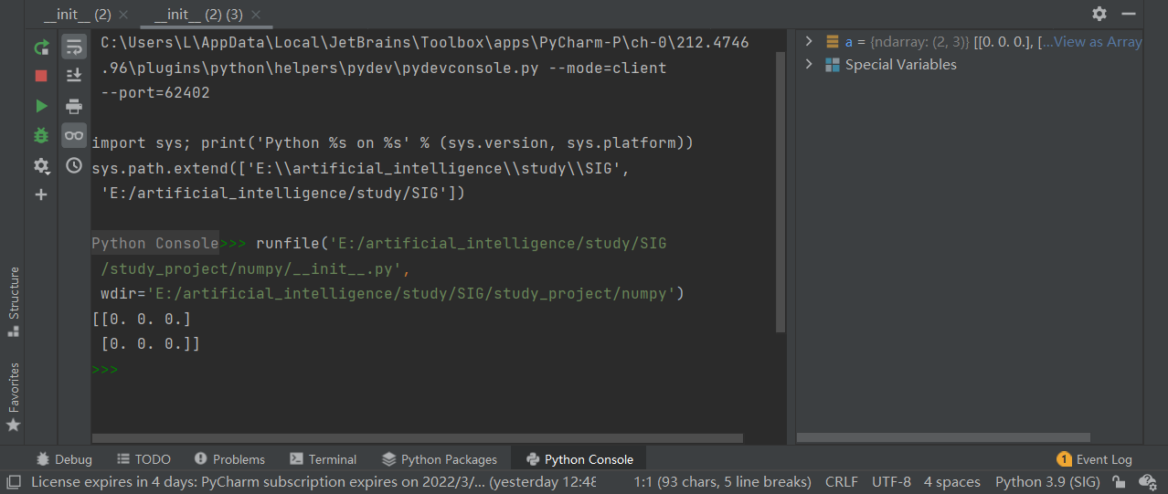Screen dimensions: 1168x494
Task: Open command history with the clock icon
Action: click(x=74, y=165)
